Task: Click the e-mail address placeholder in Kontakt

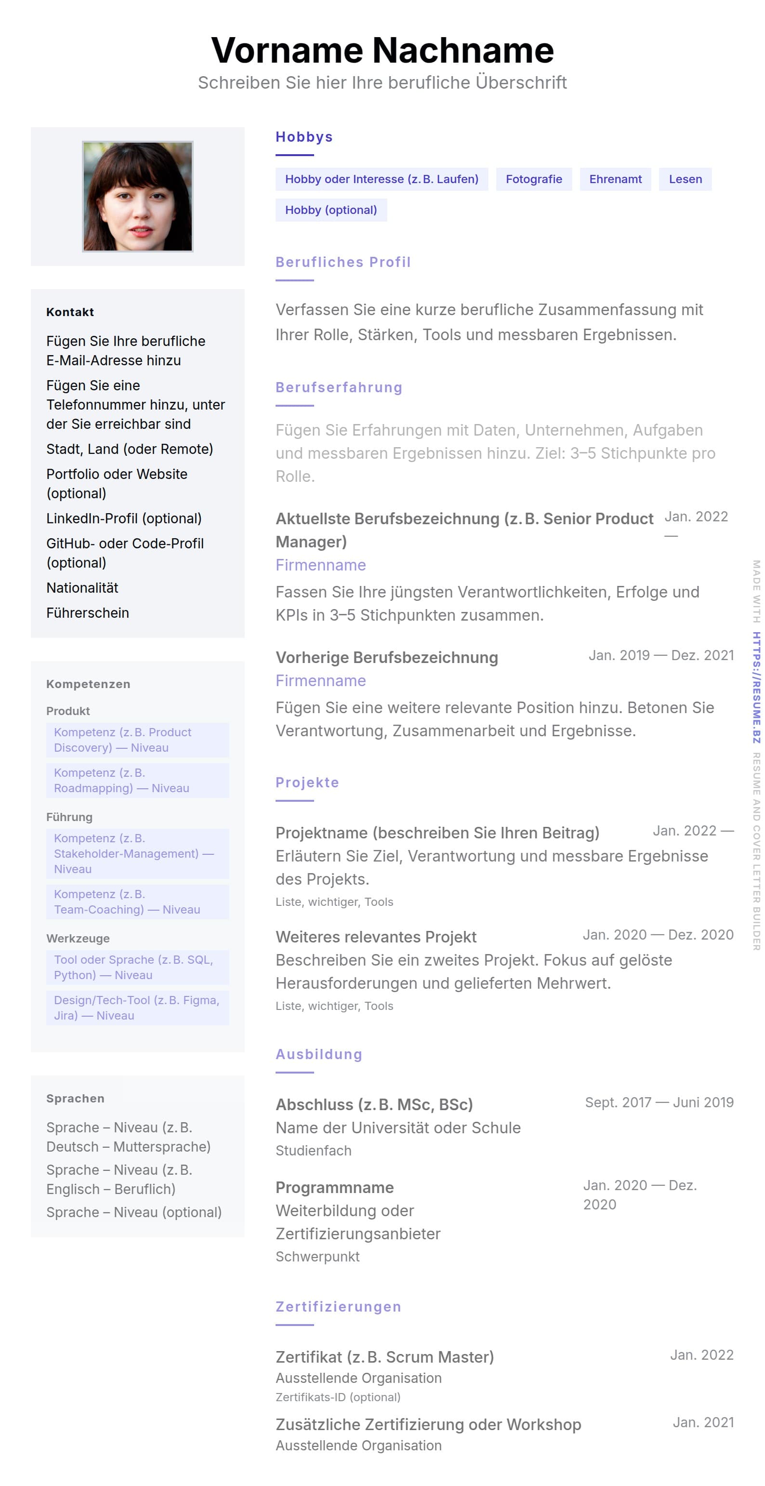Action: coord(125,351)
